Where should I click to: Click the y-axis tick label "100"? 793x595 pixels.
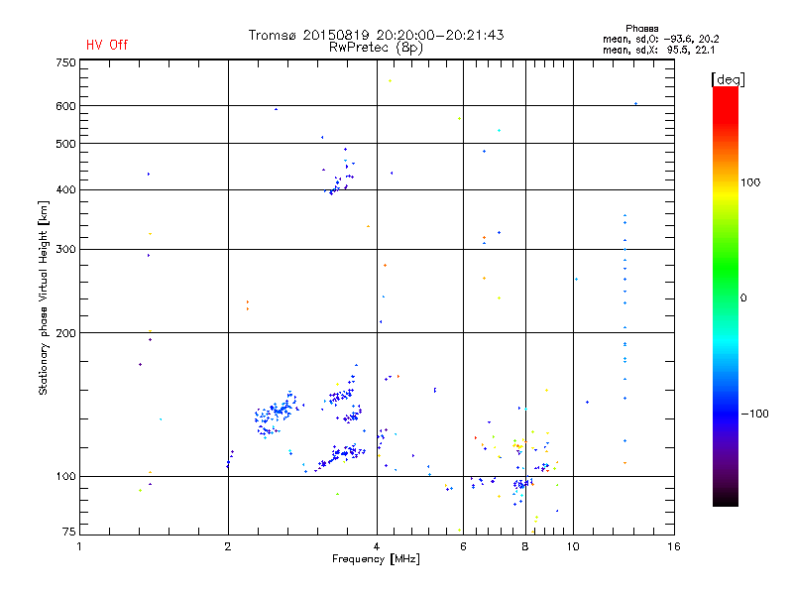click(x=65, y=476)
